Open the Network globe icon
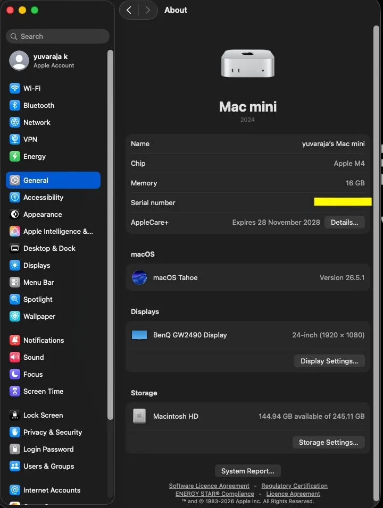The image size is (383, 508). pos(14,122)
